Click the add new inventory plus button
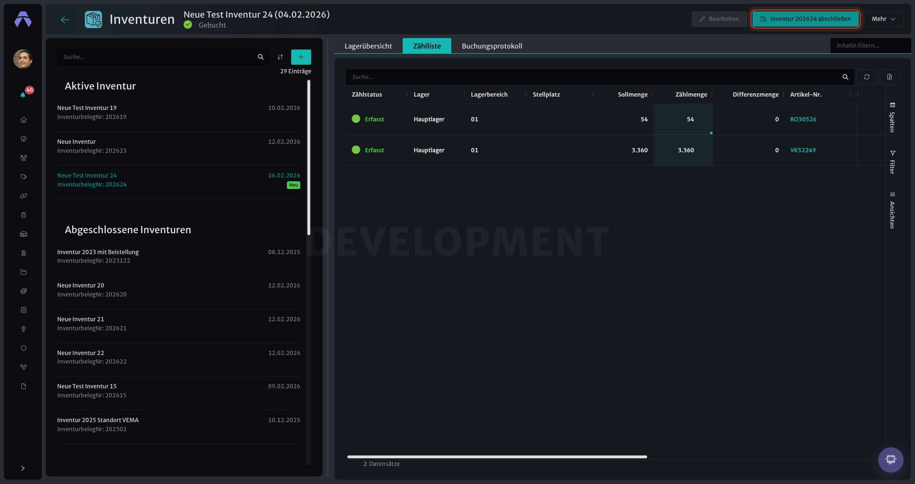The height and width of the screenshot is (484, 915). [301, 57]
